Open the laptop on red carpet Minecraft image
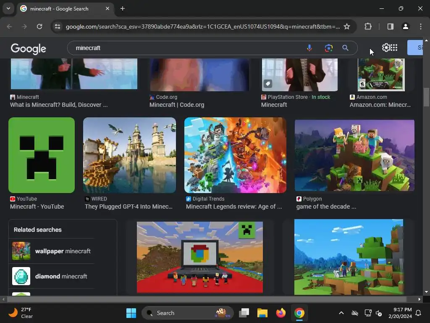Image resolution: width=430 pixels, height=323 pixels. point(199,257)
